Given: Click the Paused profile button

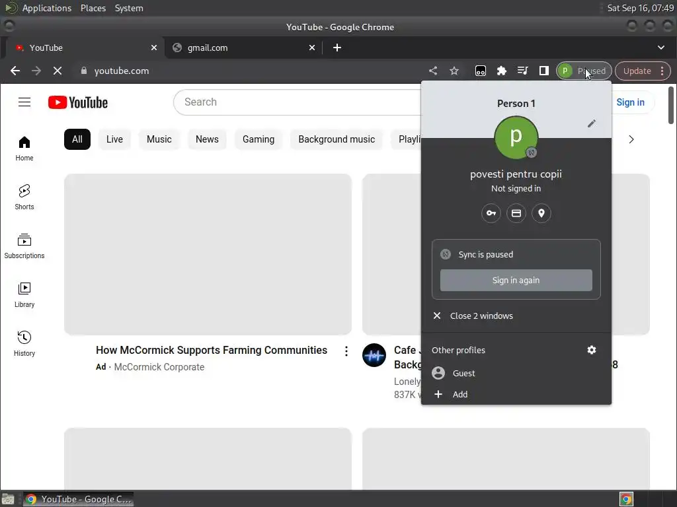Looking at the screenshot, I should point(584,71).
